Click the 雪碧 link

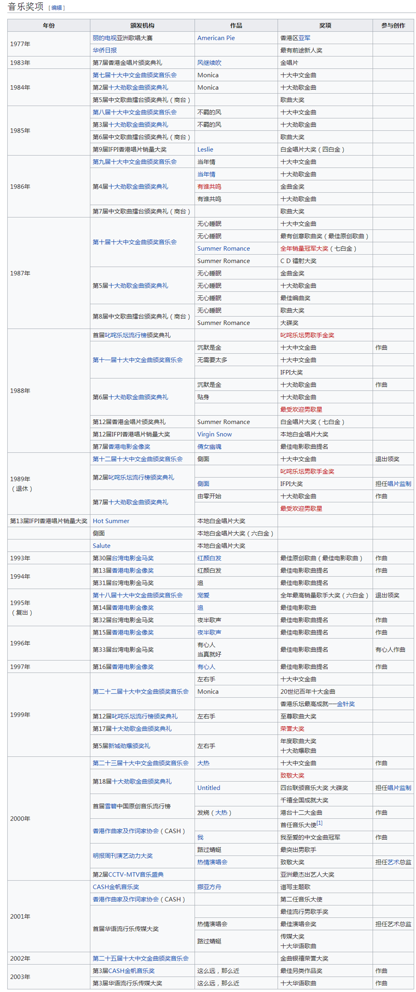[x=111, y=806]
